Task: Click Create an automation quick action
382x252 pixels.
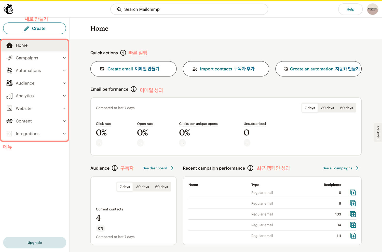Action: [318, 69]
